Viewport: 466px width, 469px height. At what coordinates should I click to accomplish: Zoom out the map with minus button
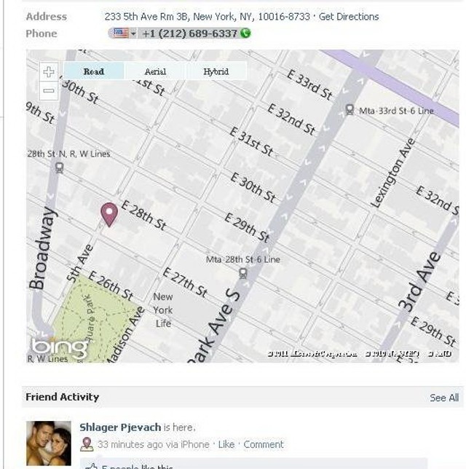click(x=49, y=90)
